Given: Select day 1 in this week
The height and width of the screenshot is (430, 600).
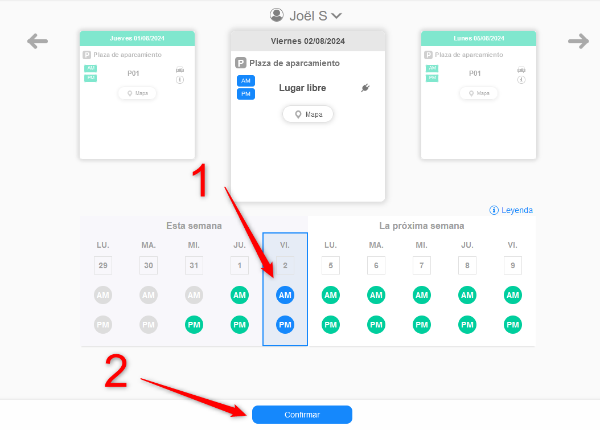Looking at the screenshot, I should (x=240, y=265).
